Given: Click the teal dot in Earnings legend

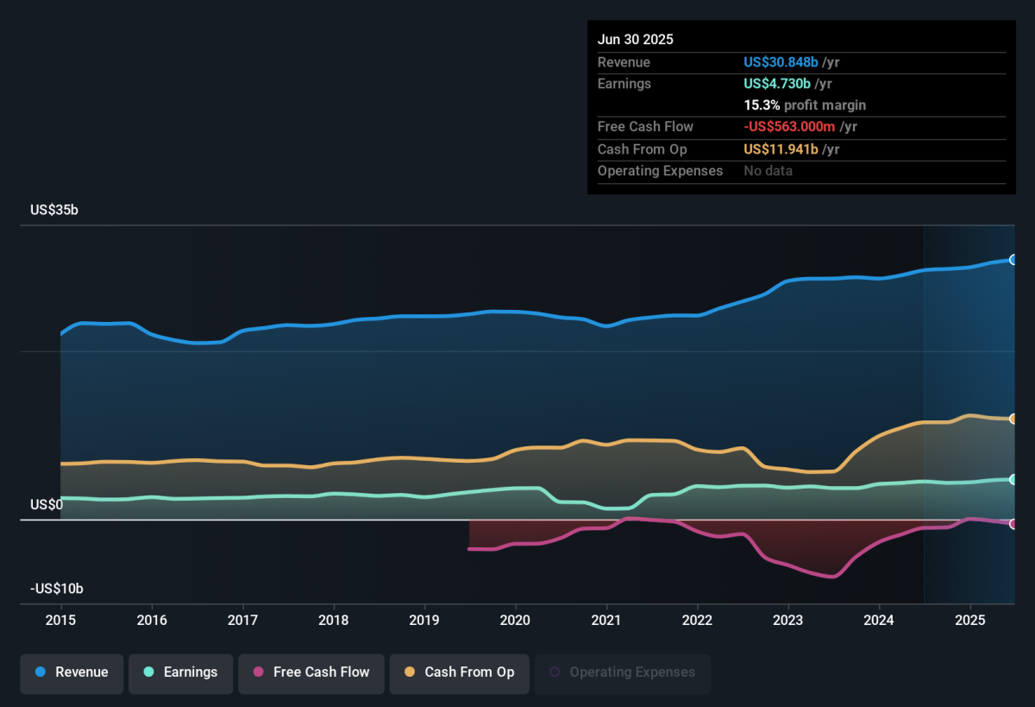Looking at the screenshot, I should [149, 672].
